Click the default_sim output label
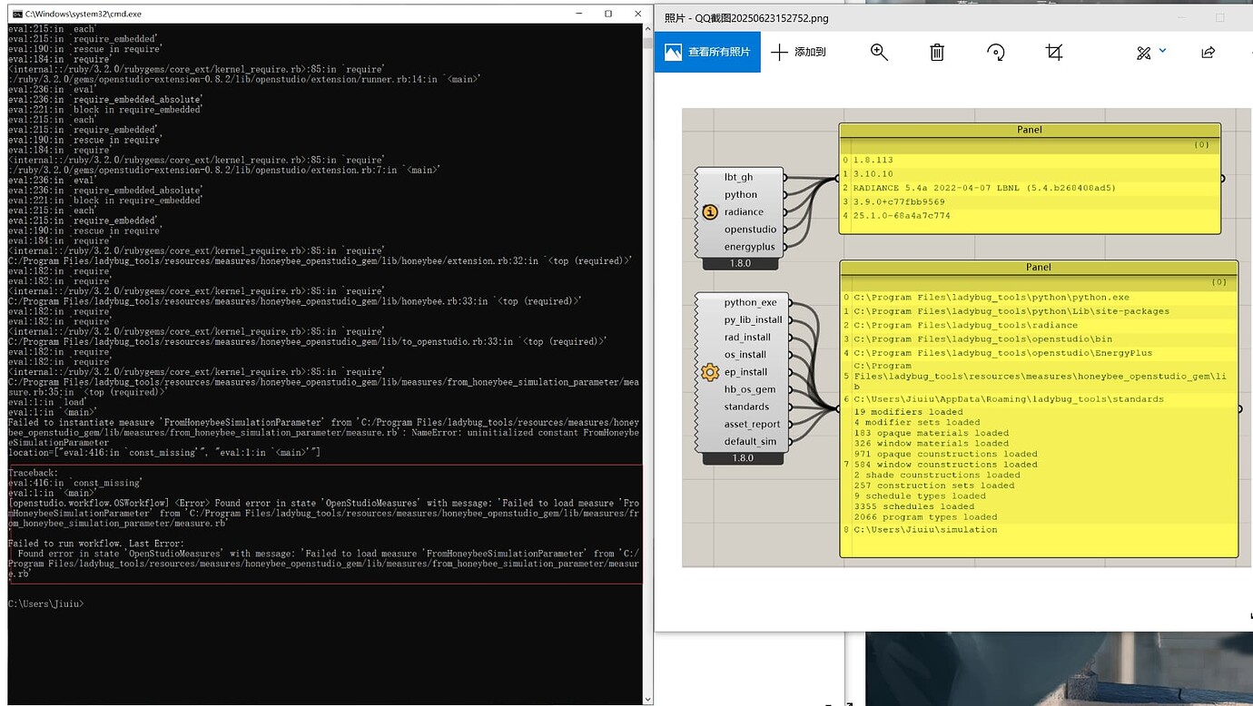The image size is (1253, 706). pos(750,442)
